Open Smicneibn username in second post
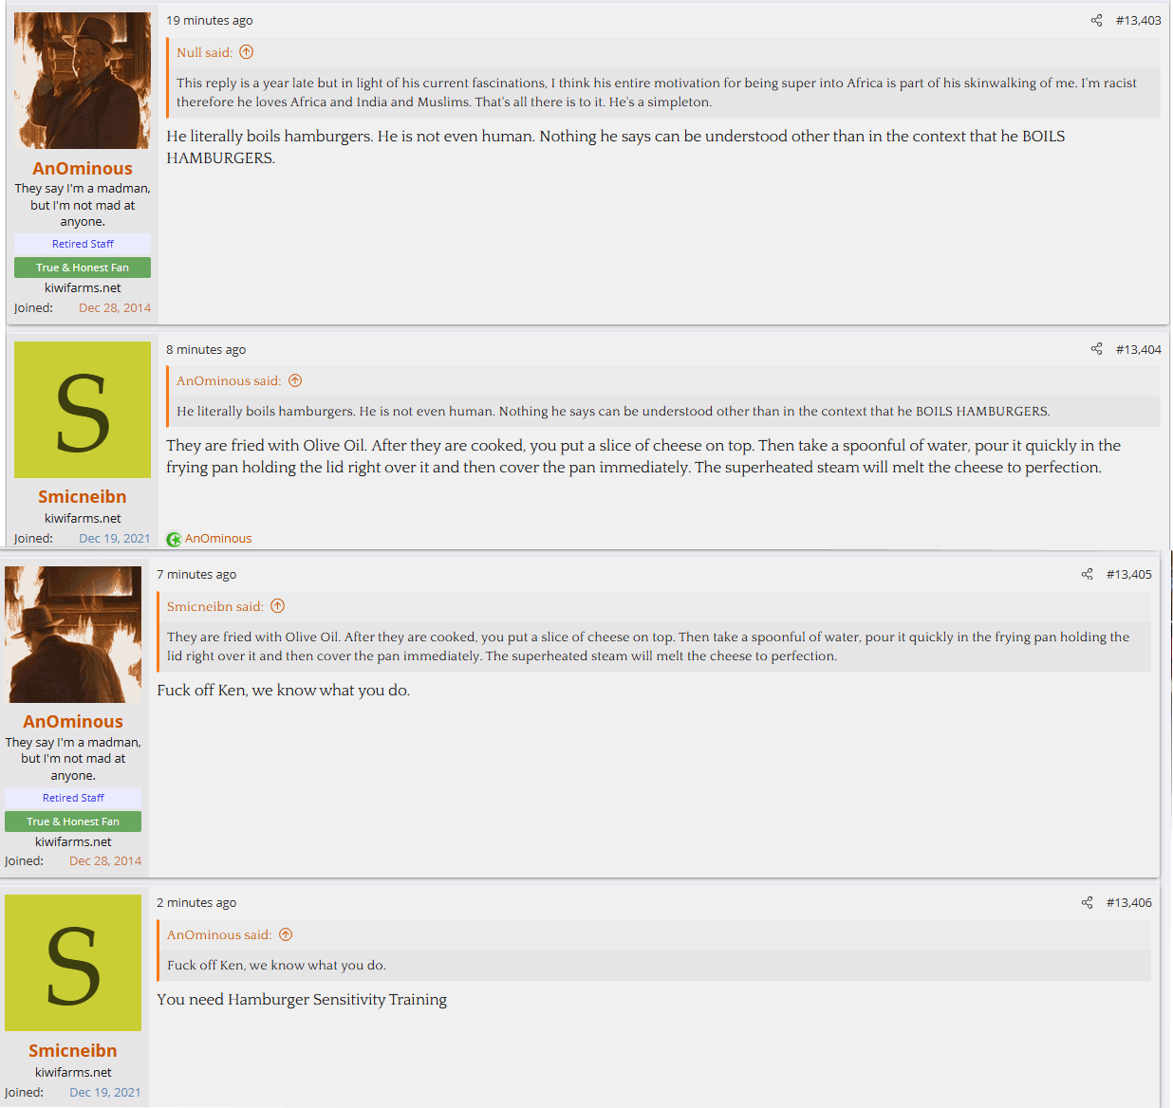Screen dimensions: 1173x1108 (x=83, y=496)
